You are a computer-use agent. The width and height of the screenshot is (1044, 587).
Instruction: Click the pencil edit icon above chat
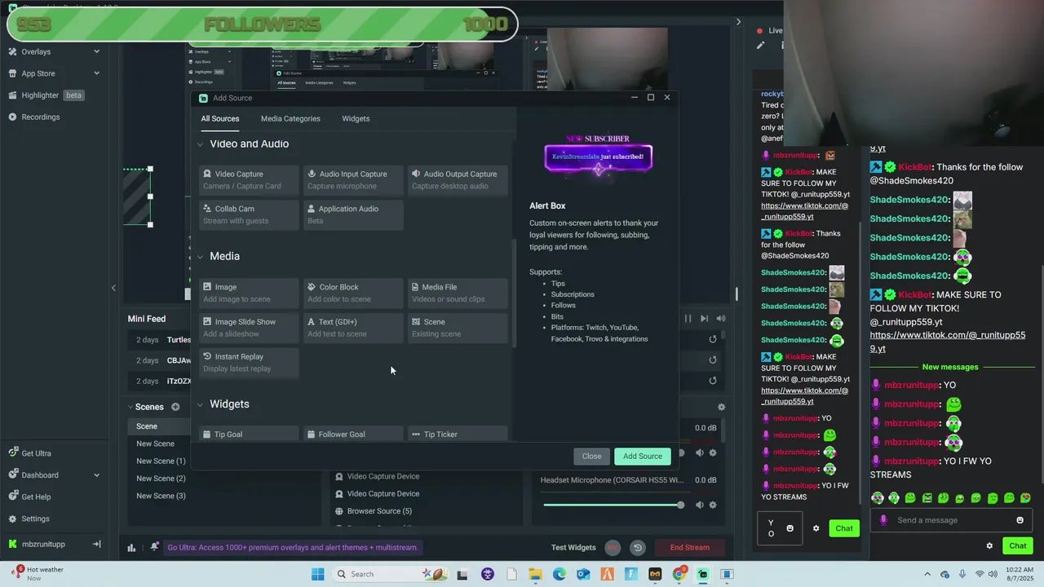point(760,46)
